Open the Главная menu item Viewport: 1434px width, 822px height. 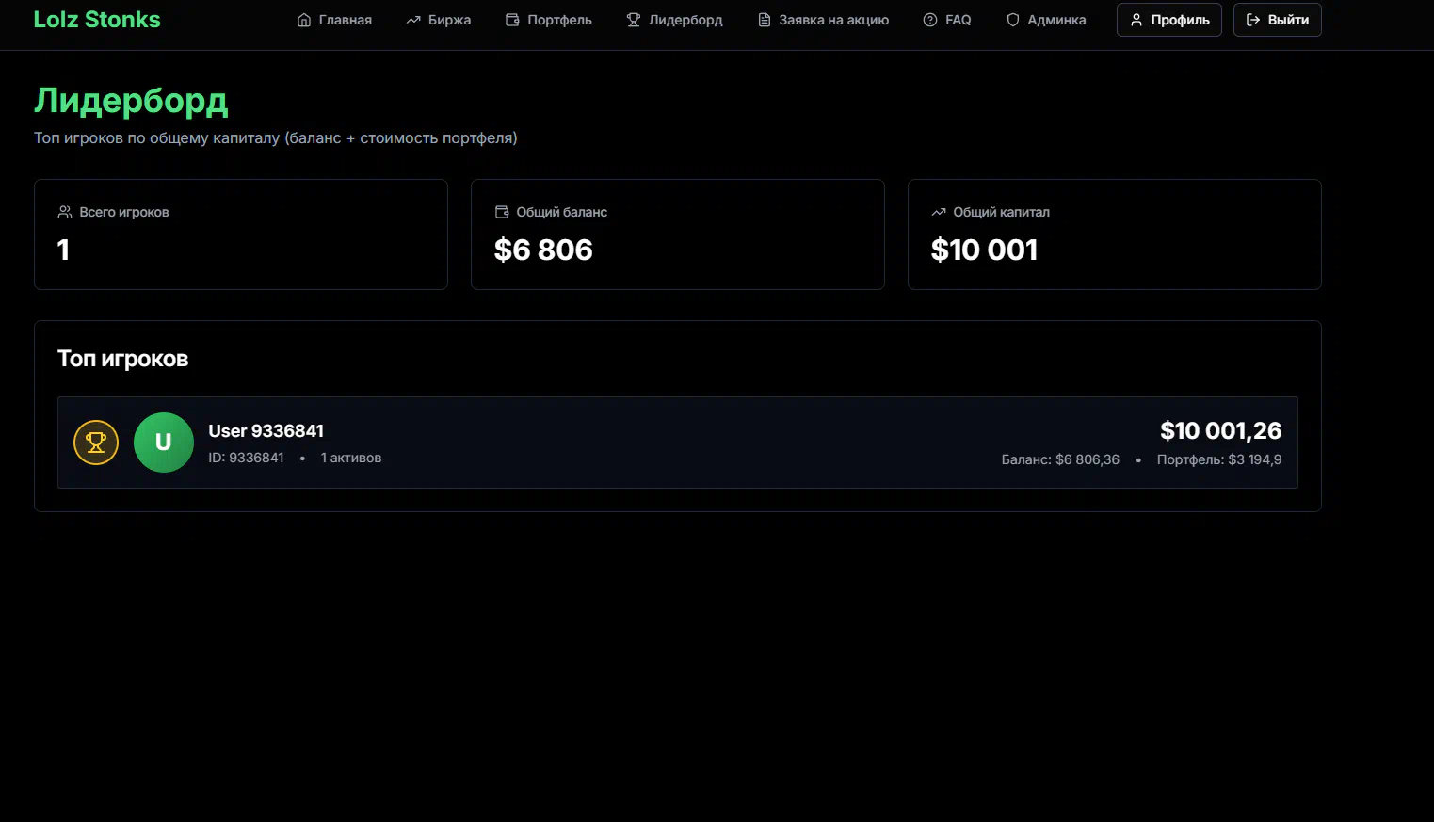pyautogui.click(x=345, y=20)
